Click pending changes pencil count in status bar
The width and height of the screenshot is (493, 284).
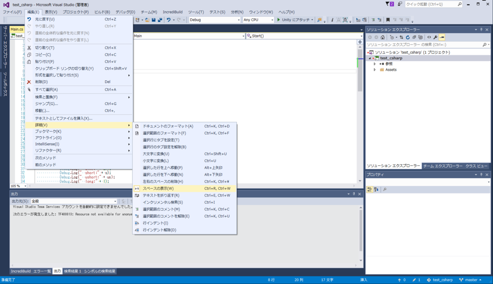416,280
